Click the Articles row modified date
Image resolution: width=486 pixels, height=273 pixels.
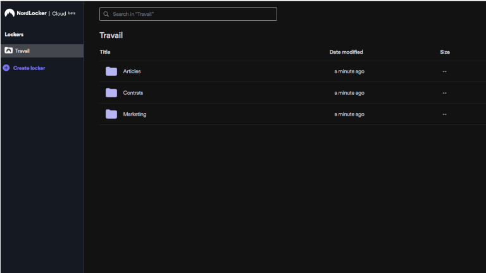click(349, 71)
